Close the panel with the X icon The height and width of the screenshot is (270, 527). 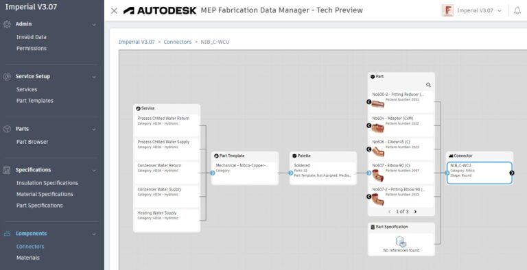(115, 11)
